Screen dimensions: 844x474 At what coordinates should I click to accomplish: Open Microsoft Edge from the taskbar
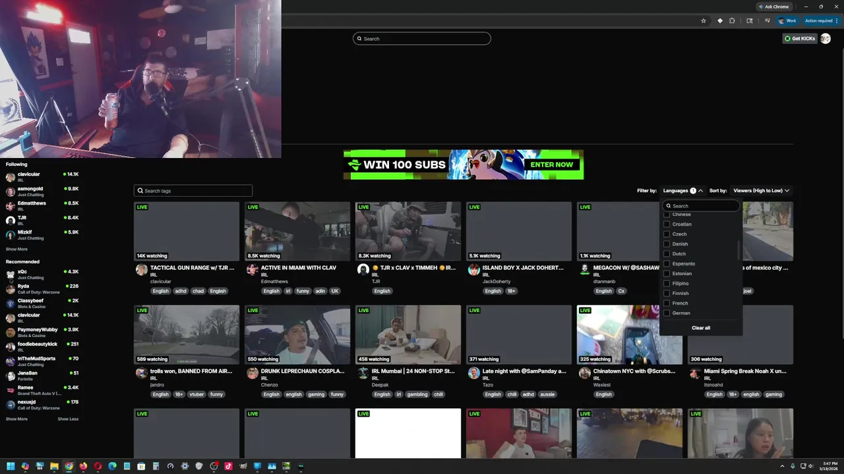tap(112, 466)
